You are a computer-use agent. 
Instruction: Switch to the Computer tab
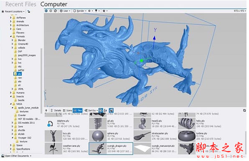[x=54, y=4]
